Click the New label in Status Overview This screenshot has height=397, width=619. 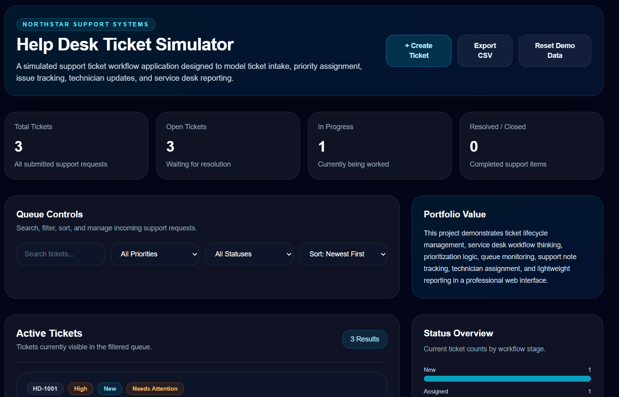429,370
